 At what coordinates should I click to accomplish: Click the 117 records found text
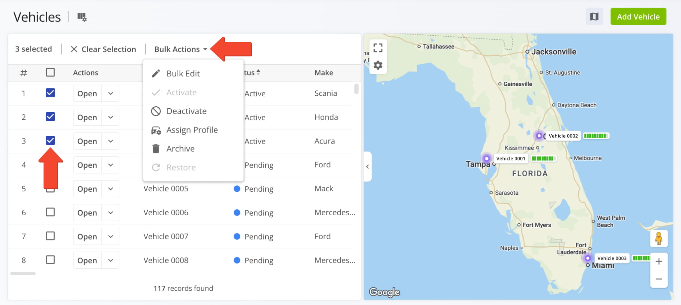click(183, 288)
